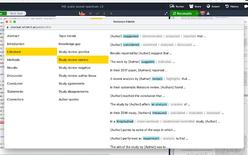Pick the word 'demonstrated' in first phrase
The width and height of the screenshot is (248, 155).
tap(152, 36)
